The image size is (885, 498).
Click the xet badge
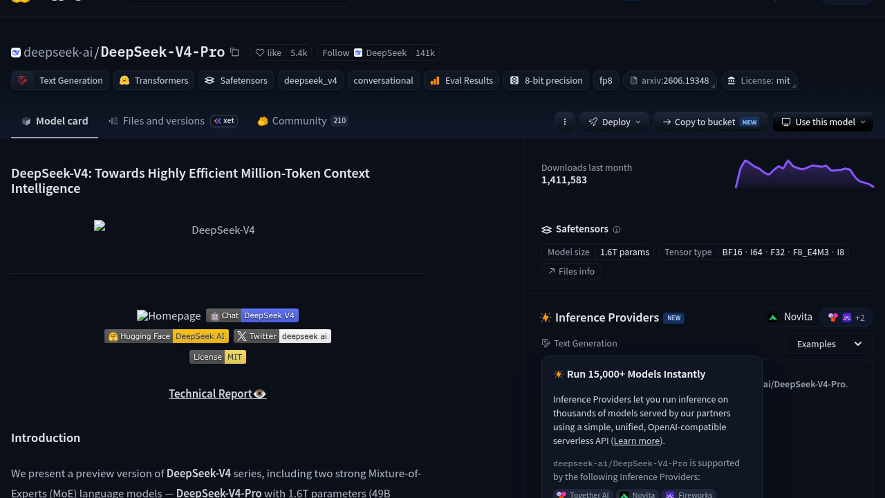[x=224, y=121]
